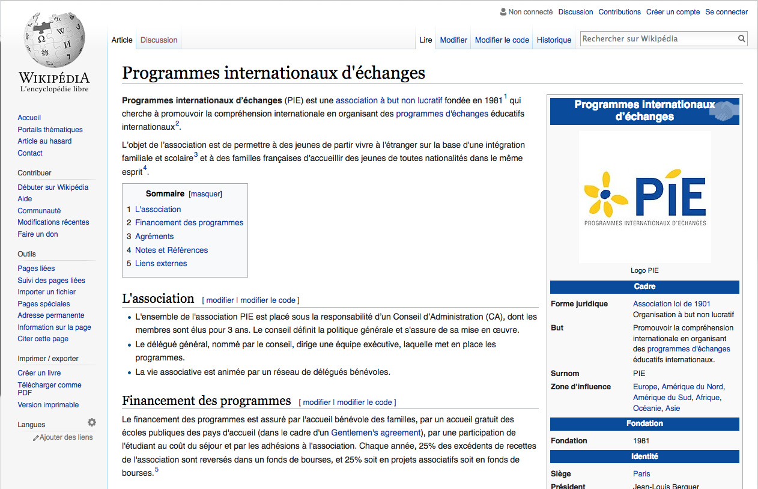Image resolution: width=758 pixels, height=489 pixels.
Task: Click Créer un compte
Action: tap(673, 12)
